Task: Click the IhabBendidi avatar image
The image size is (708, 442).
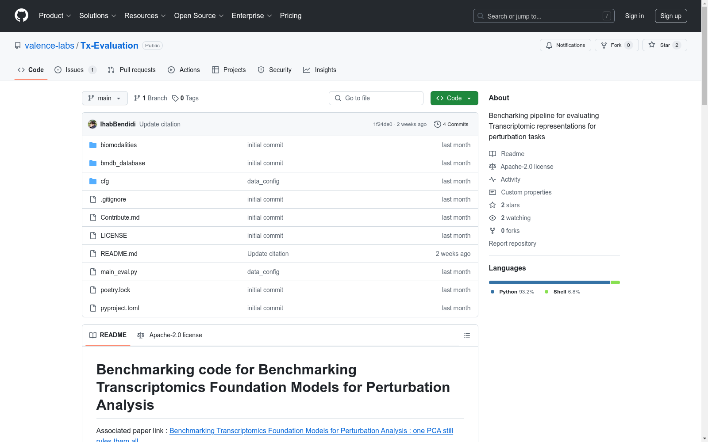Action: click(92, 124)
